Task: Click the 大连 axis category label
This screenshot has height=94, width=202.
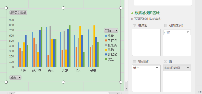Action: pos(23,71)
